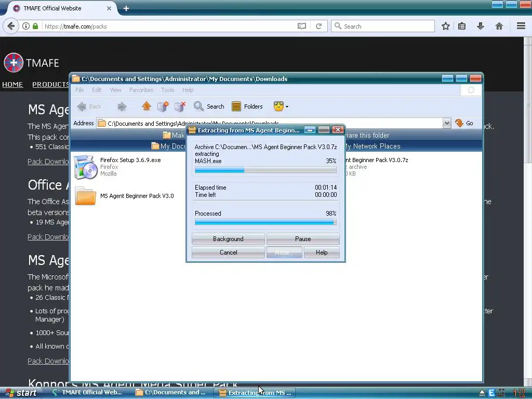Toggle Firefox reader view icon
The image size is (532, 399).
point(302,26)
